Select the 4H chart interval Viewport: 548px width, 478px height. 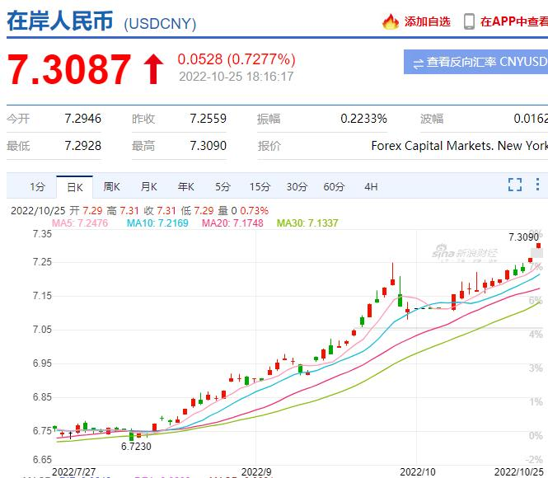371,187
